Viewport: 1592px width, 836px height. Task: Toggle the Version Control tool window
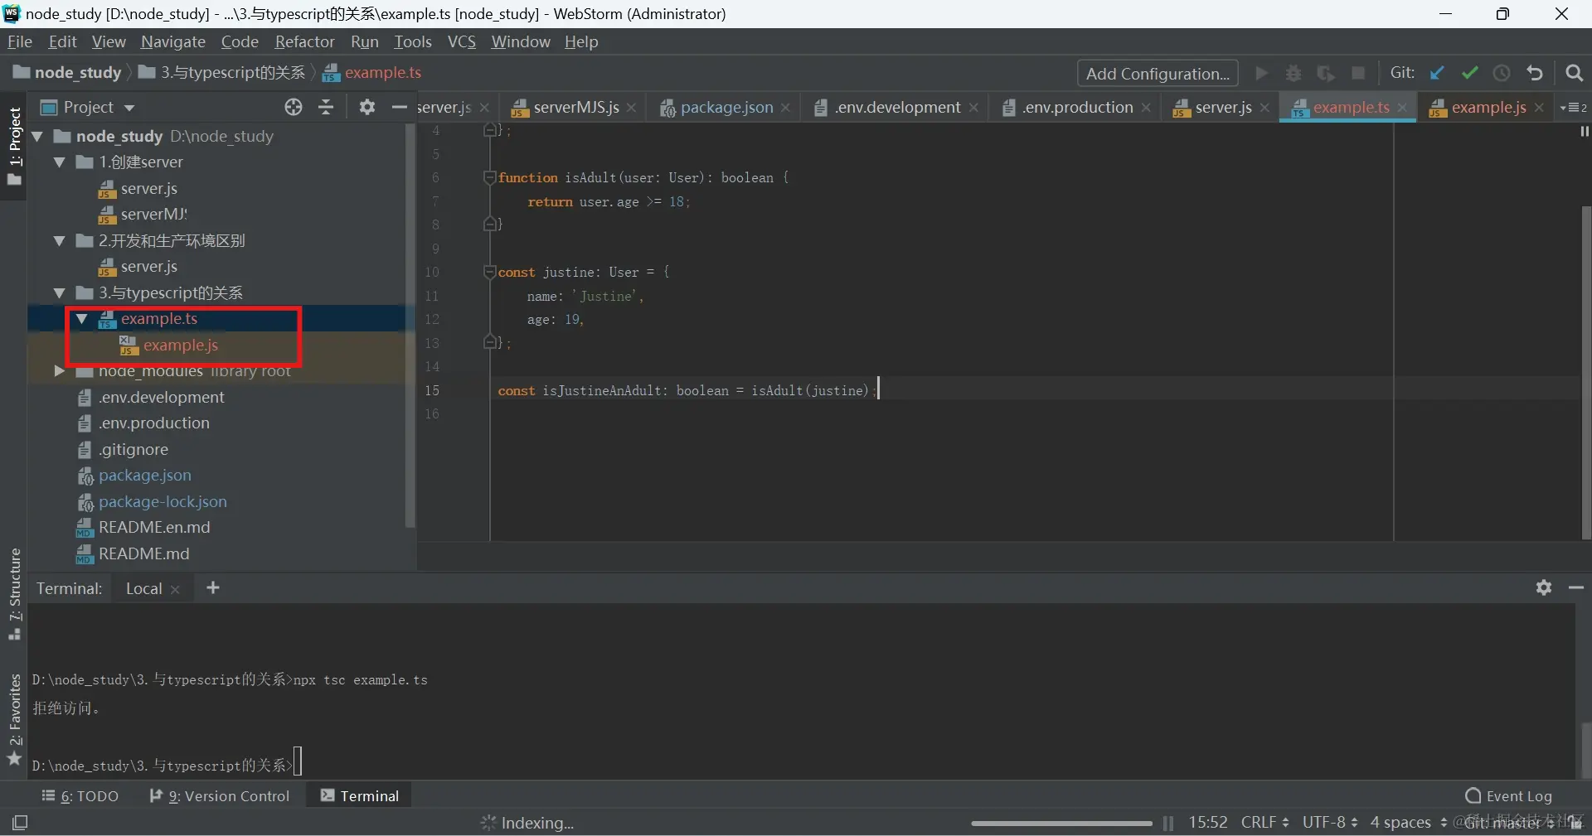pyautogui.click(x=220, y=796)
